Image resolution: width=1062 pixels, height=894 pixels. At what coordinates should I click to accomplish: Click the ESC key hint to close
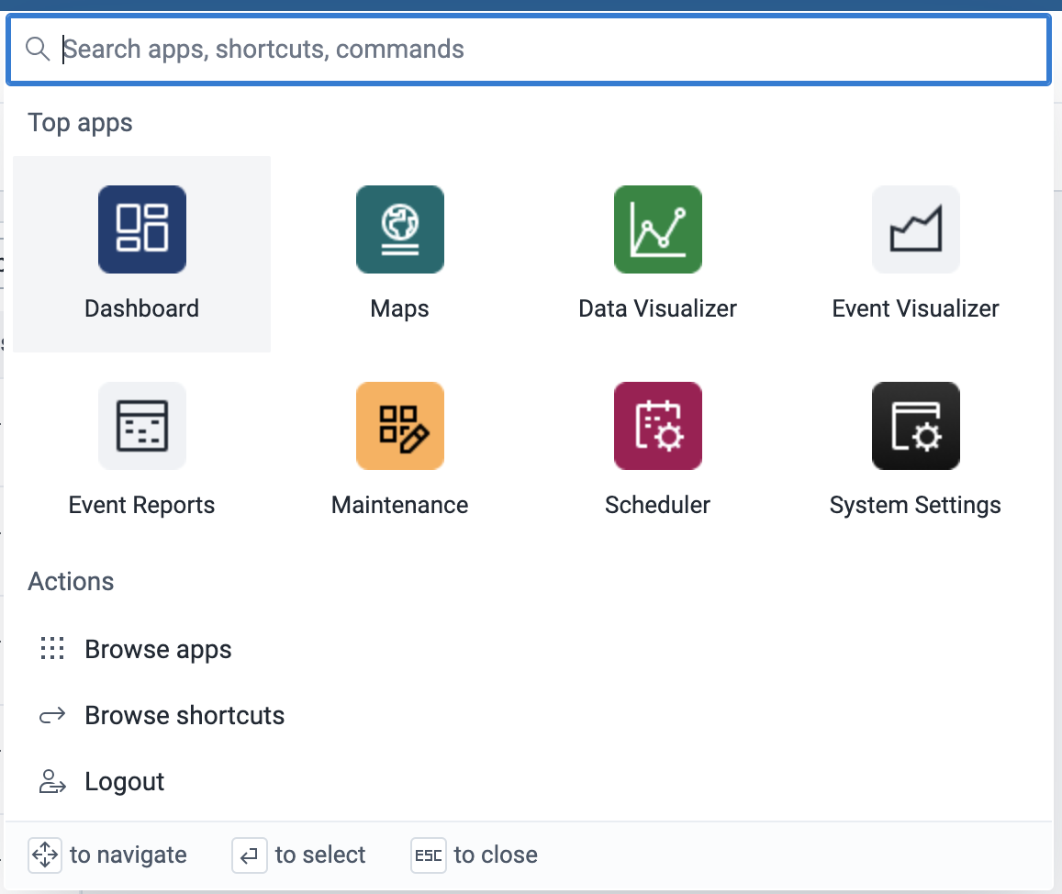pyautogui.click(x=429, y=855)
